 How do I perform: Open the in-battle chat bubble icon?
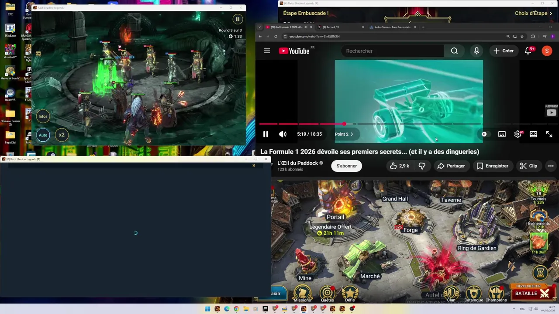(38, 54)
